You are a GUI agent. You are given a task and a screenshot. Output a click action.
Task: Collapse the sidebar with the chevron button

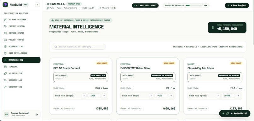(38, 5)
